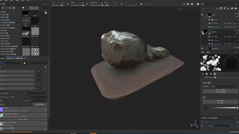Viewport: 239px width, 134px height.
Task: Open the RGB16F format dropdown
Action: (x=39, y=84)
